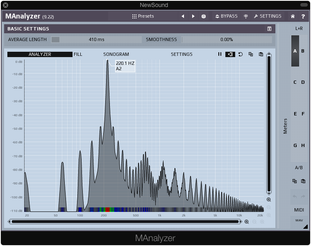Click the vertical zoom scrollbar

pos(269,124)
